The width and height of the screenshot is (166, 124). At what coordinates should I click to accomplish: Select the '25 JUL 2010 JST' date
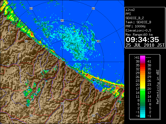145,45
